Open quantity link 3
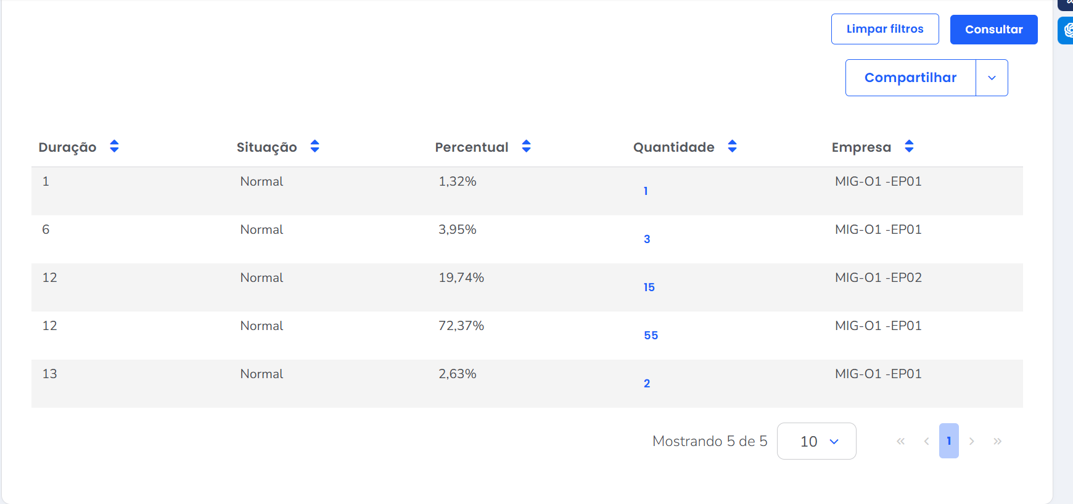The image size is (1073, 504). [647, 239]
